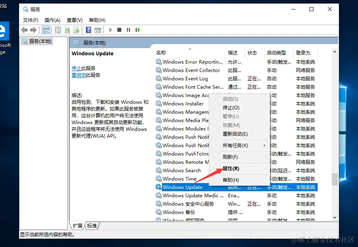Click 服务(本地) header above the service list
358x247 pixels.
pyautogui.click(x=94, y=43)
